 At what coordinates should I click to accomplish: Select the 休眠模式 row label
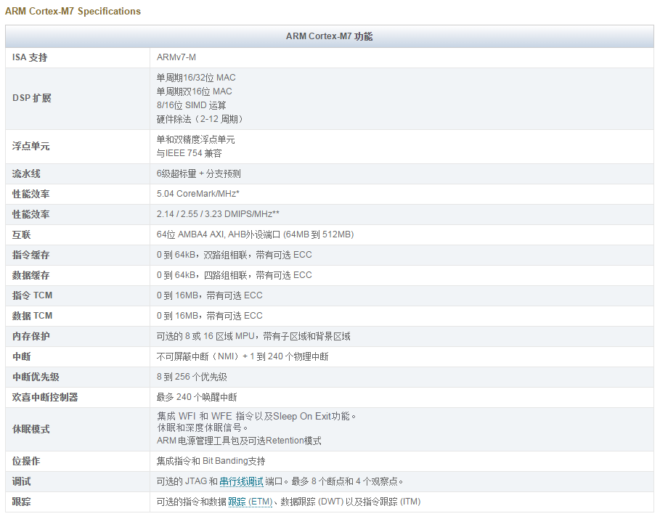[x=31, y=430]
